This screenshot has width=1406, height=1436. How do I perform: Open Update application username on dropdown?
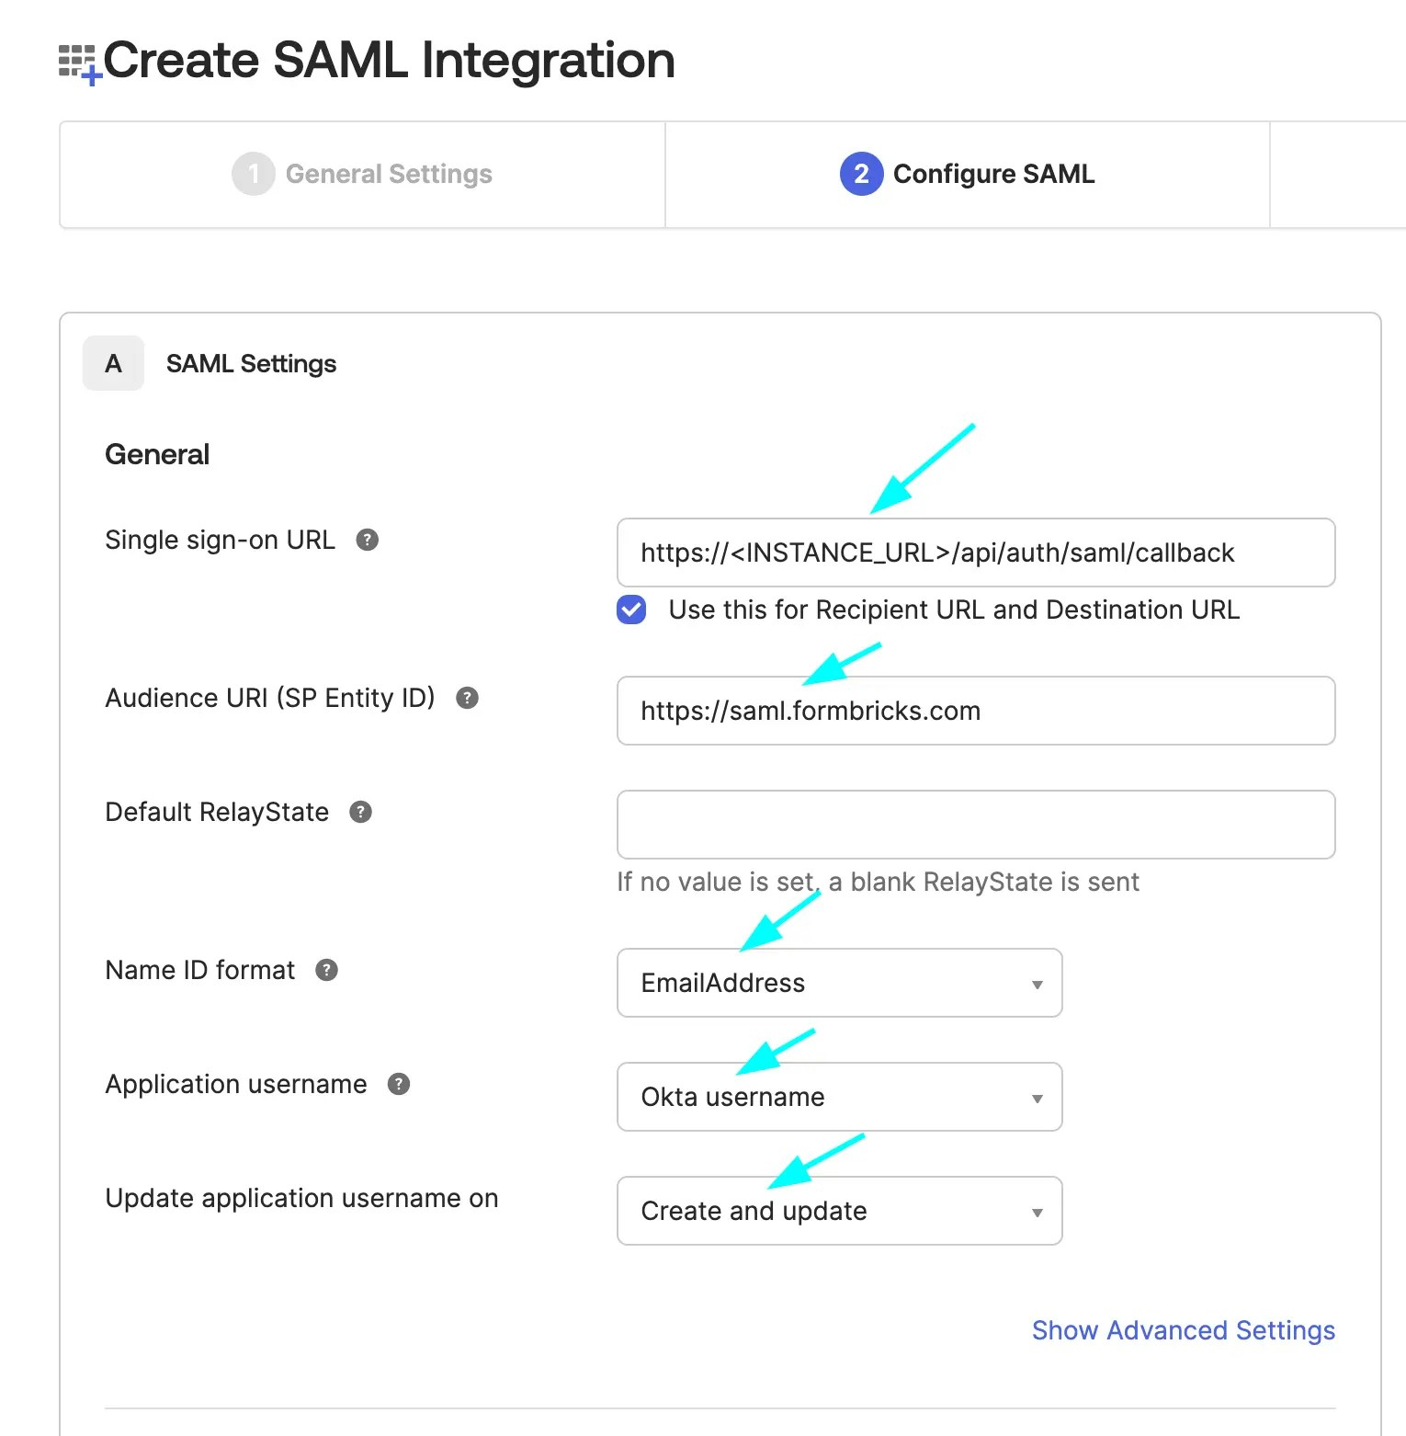click(840, 1211)
